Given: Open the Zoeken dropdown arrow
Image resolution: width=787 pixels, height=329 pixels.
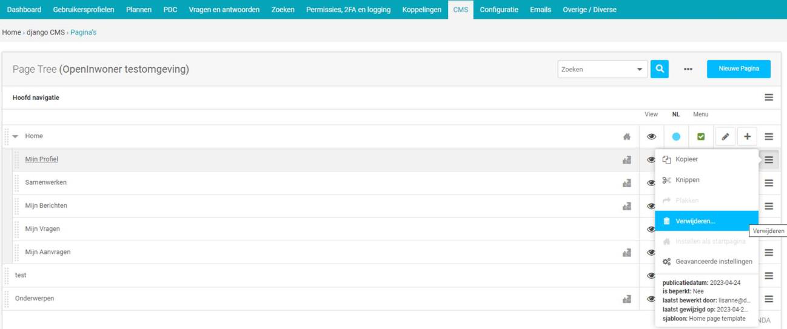Looking at the screenshot, I should pos(640,70).
